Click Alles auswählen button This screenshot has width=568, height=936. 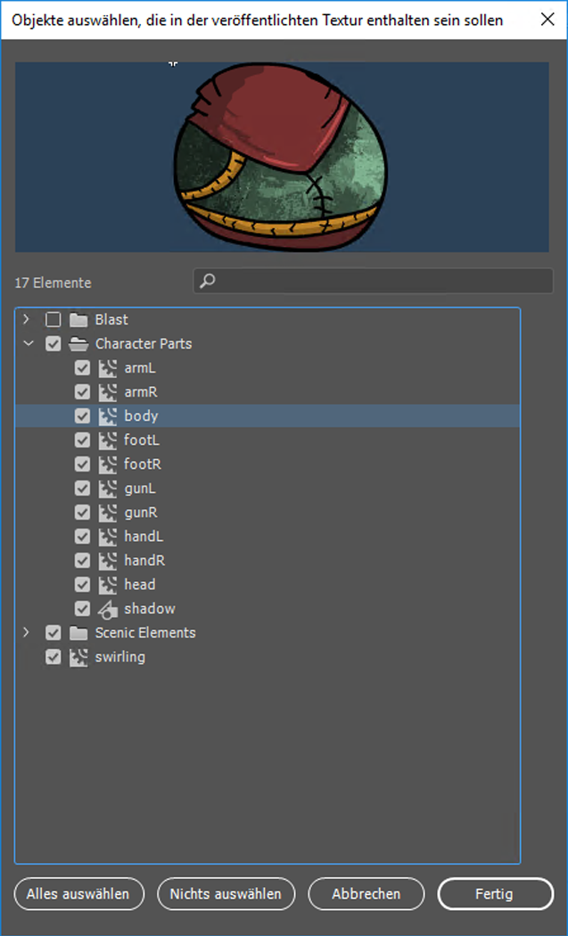click(x=78, y=893)
